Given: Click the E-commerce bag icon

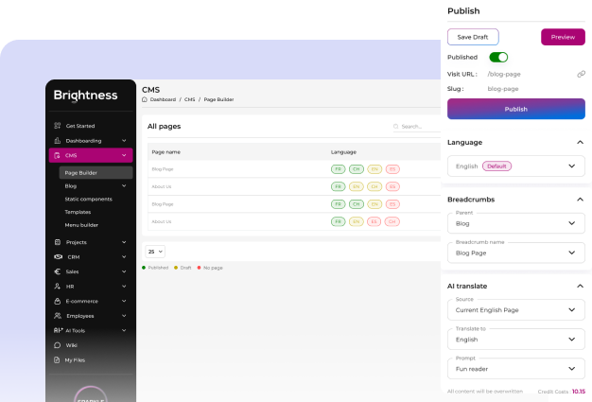Looking at the screenshot, I should (58, 301).
